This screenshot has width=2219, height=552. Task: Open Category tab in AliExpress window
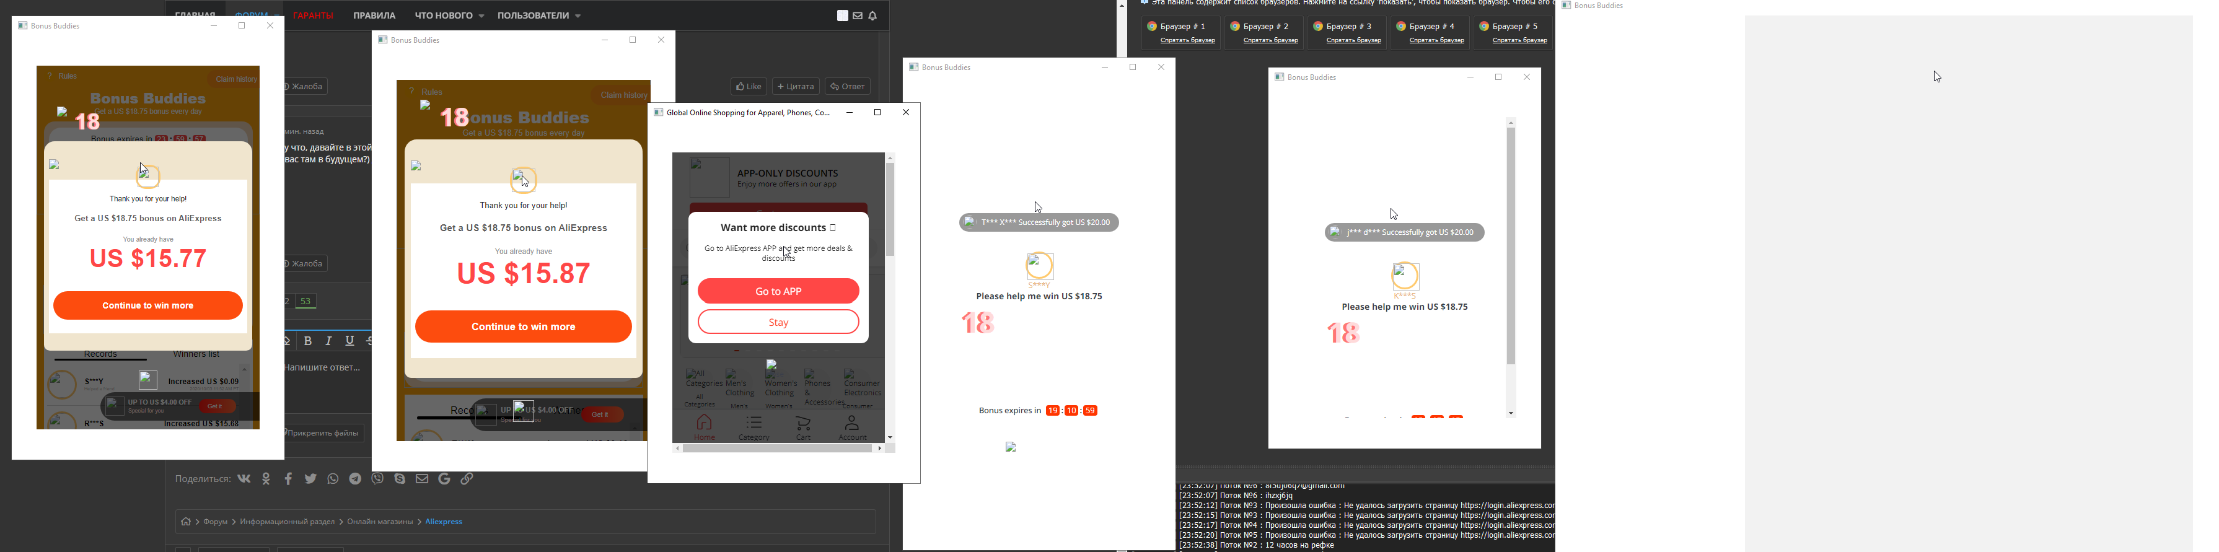(754, 427)
